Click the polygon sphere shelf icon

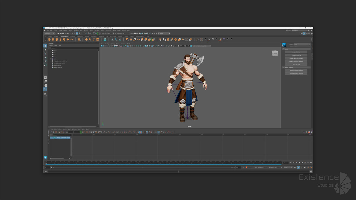(x=49, y=39)
